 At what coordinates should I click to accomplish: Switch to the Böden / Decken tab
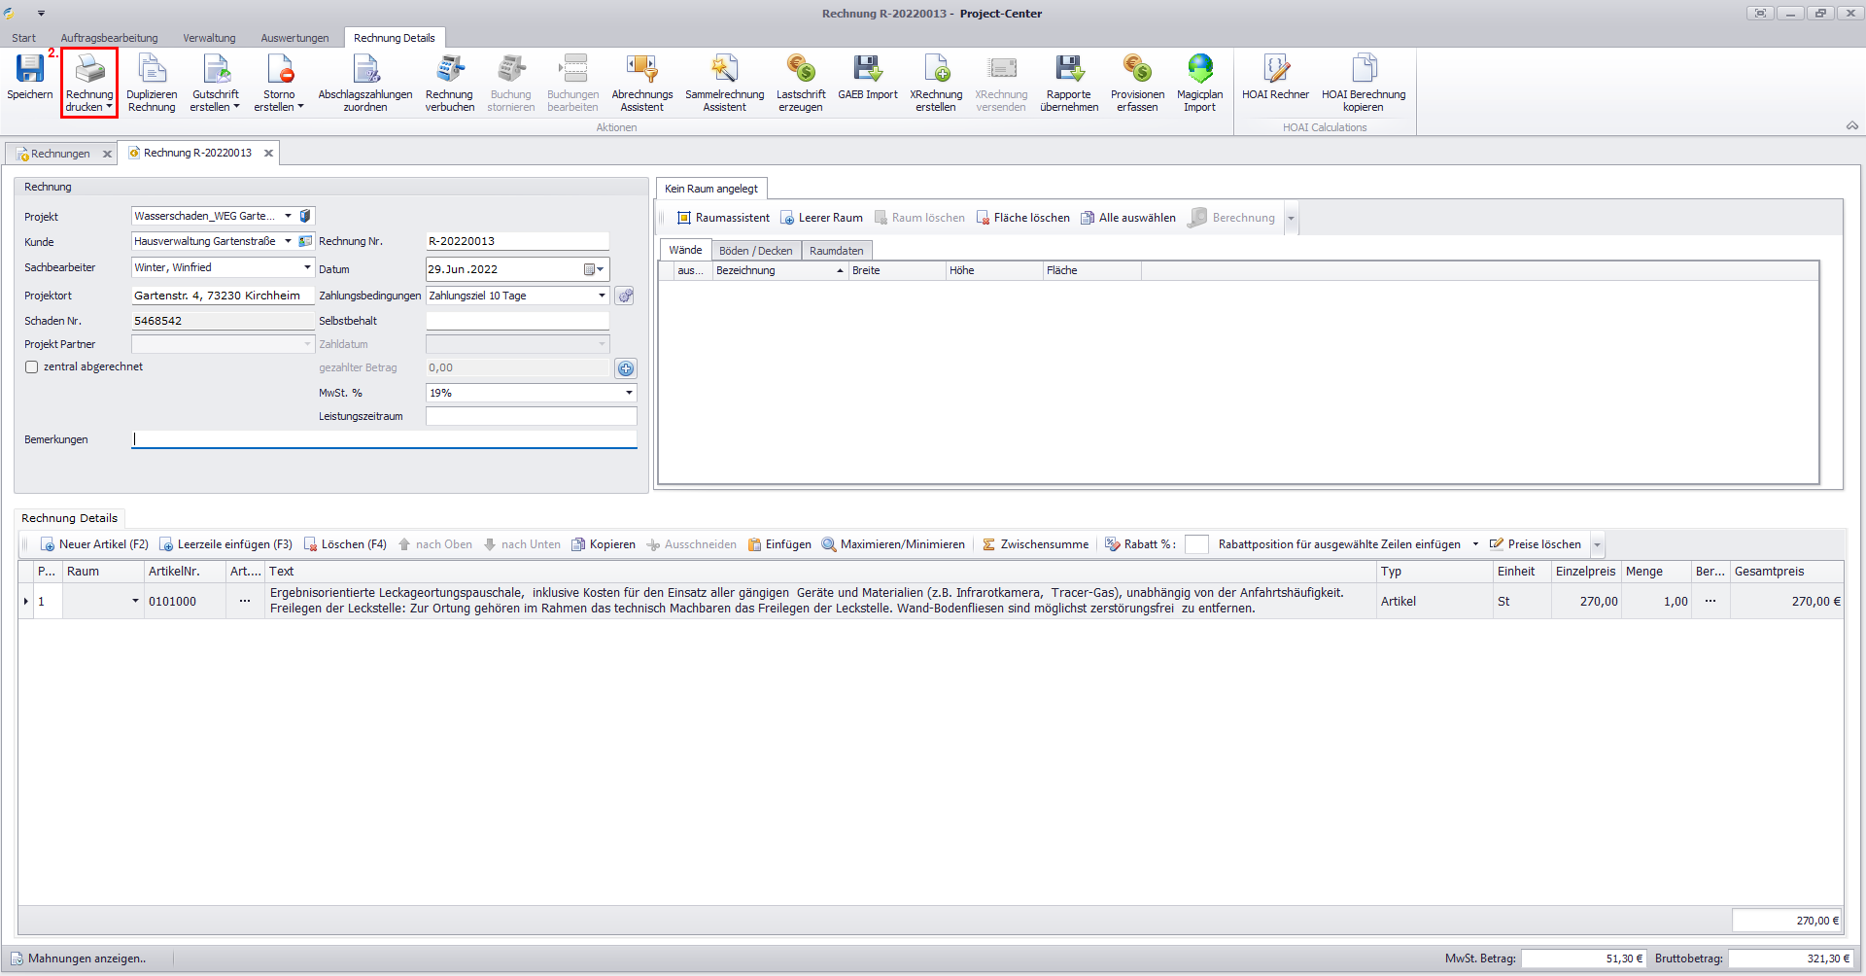click(x=755, y=251)
